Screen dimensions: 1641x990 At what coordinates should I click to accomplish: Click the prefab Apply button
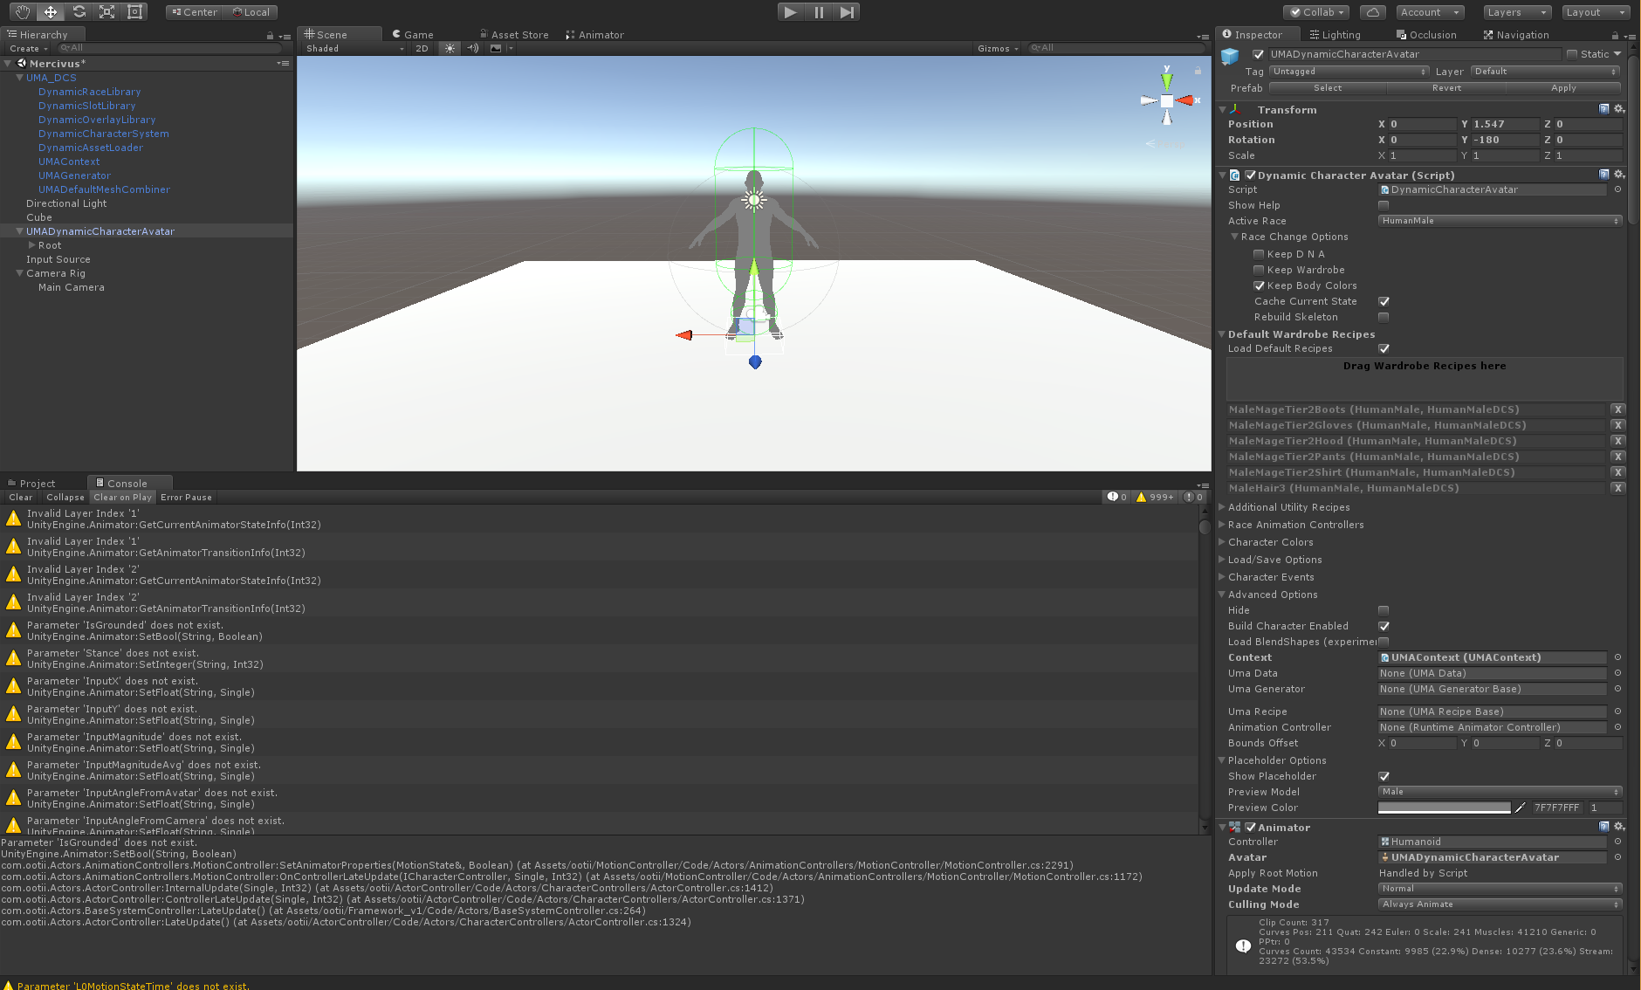(1562, 87)
